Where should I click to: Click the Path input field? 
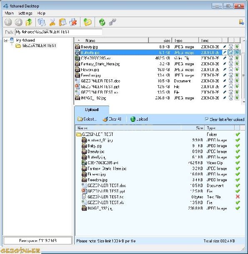click(x=59, y=32)
